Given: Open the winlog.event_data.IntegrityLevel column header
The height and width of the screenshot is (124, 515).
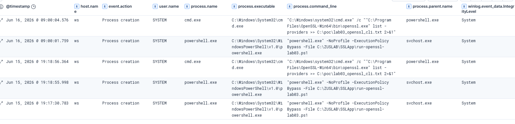Looking at the screenshot, I should [x=488, y=9].
